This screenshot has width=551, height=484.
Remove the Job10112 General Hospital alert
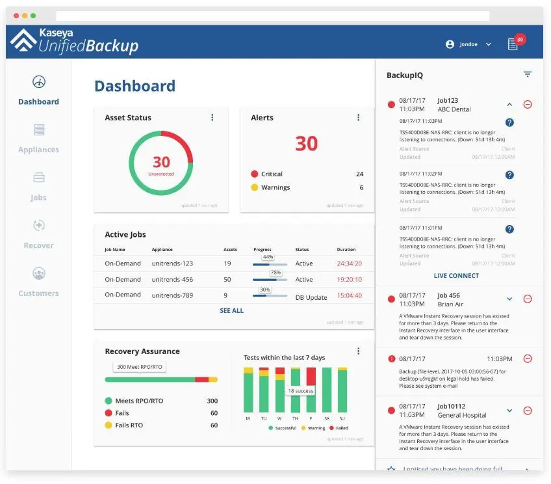click(x=527, y=410)
